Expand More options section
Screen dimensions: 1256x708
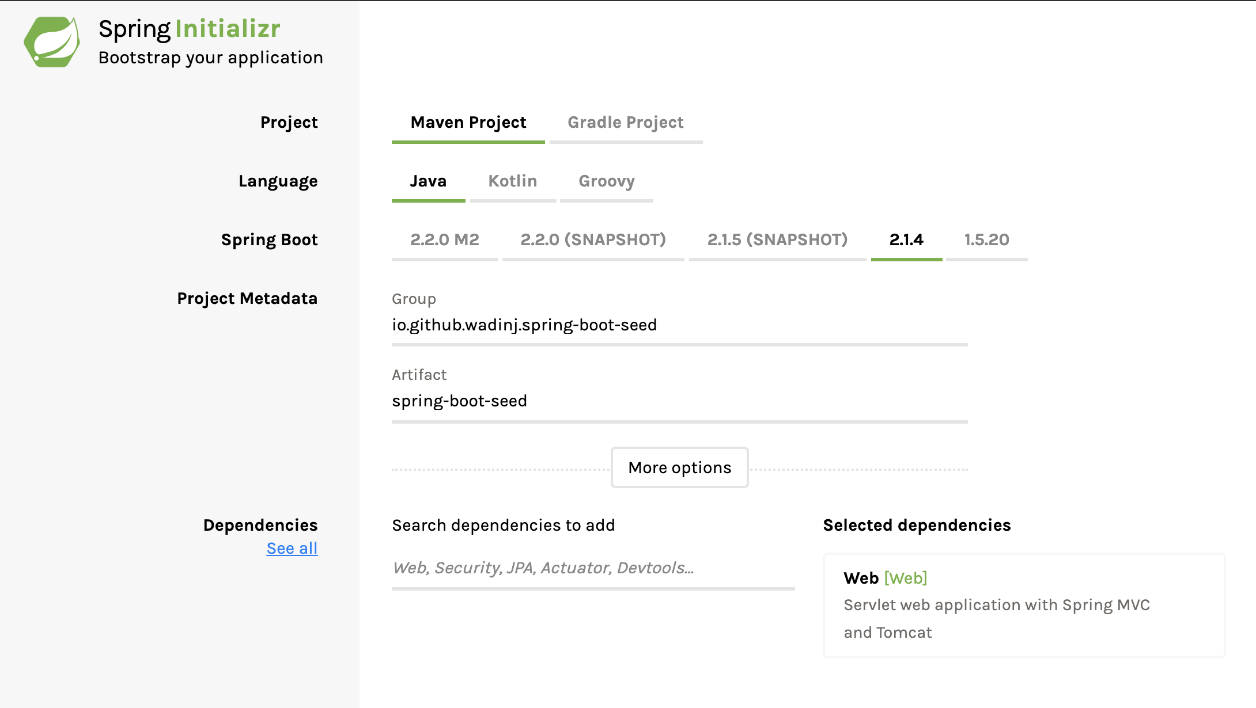[680, 467]
